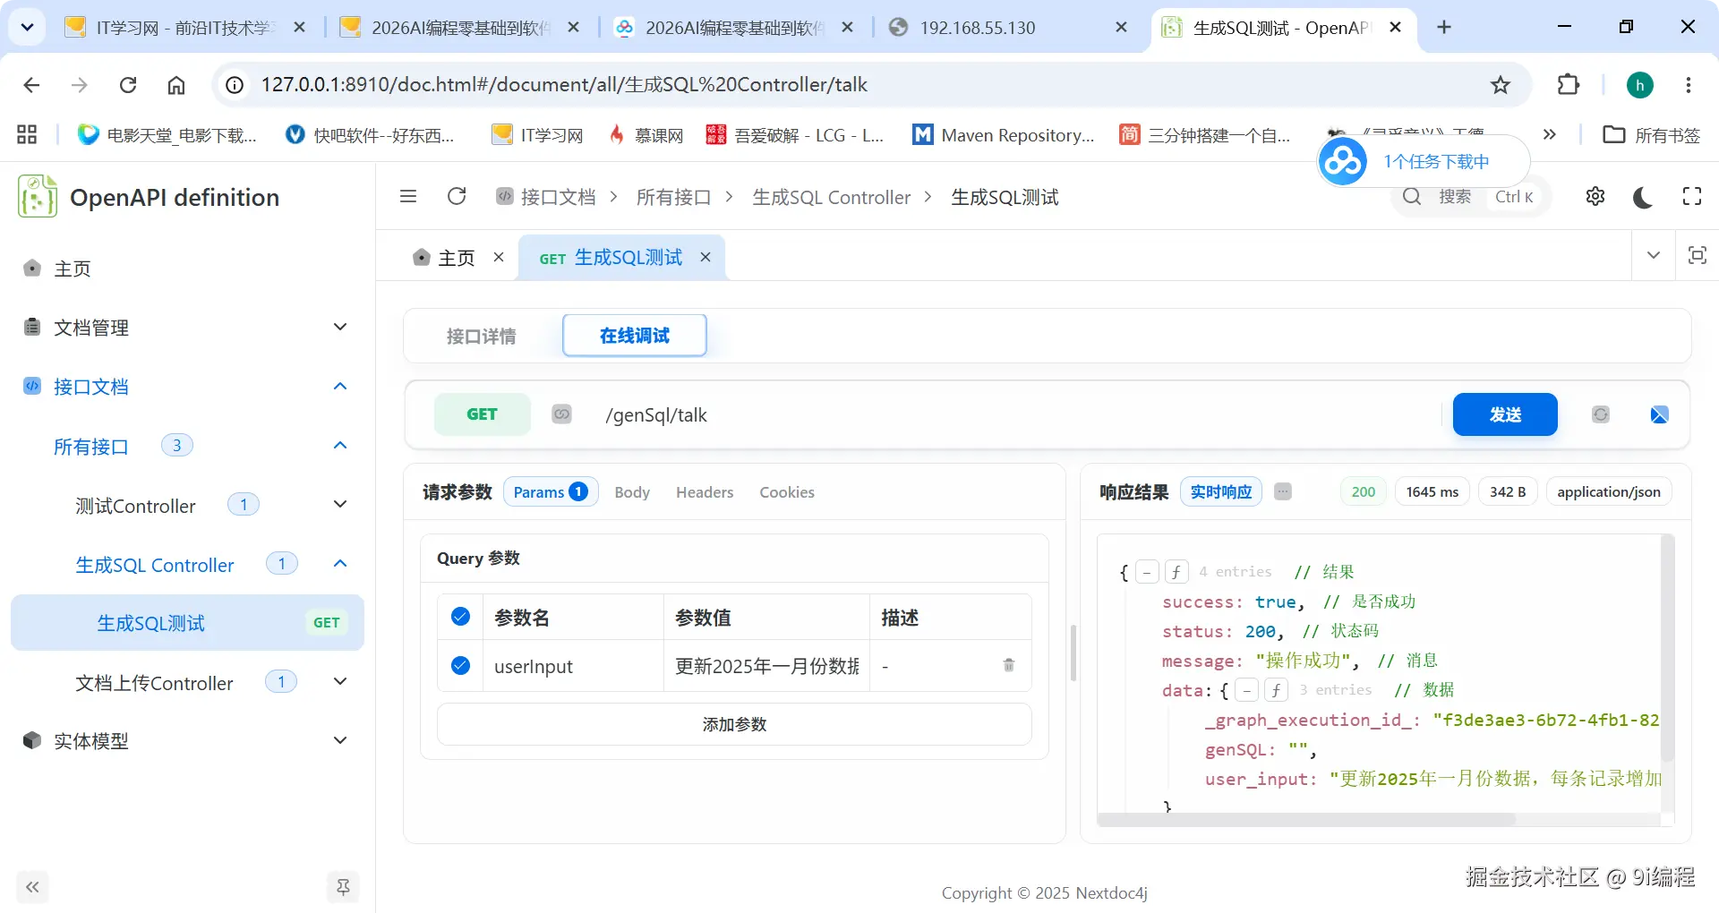The image size is (1719, 913).
Task: Click the search box magnifier icon
Action: (1412, 196)
